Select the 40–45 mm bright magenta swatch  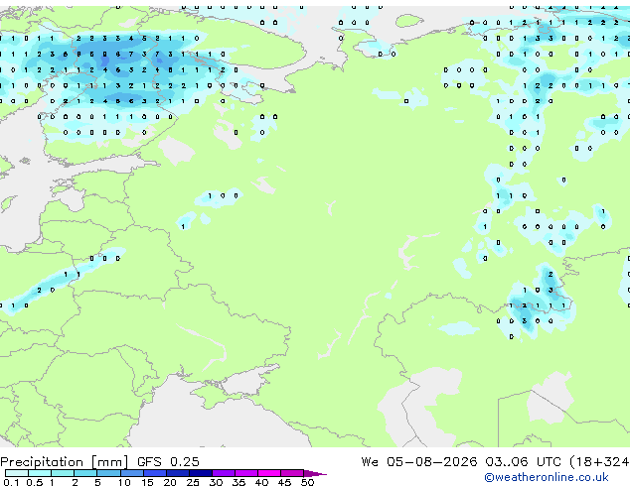click(269, 473)
